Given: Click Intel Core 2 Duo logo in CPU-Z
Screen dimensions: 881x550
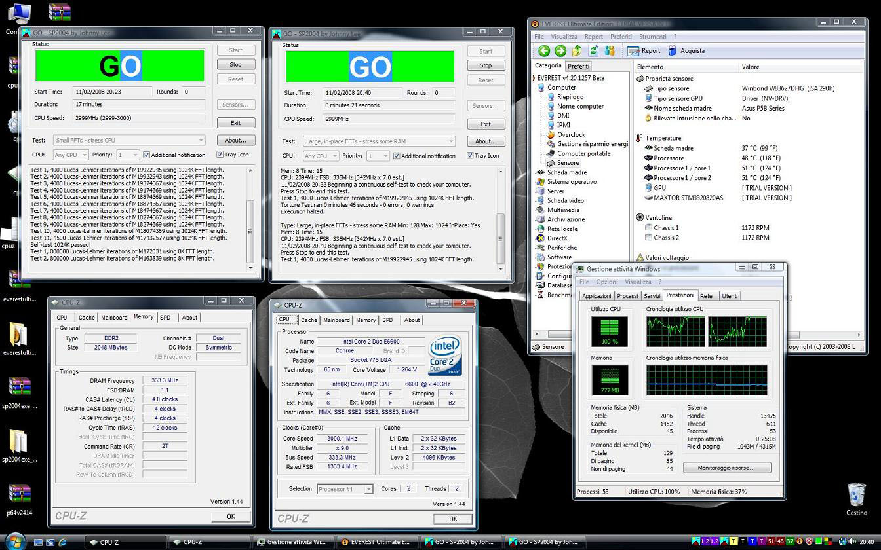Looking at the screenshot, I should tap(445, 356).
